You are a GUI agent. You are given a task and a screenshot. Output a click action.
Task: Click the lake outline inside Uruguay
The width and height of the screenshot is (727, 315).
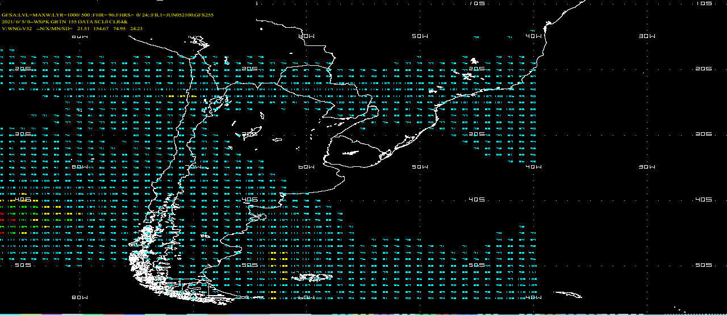click(351, 152)
